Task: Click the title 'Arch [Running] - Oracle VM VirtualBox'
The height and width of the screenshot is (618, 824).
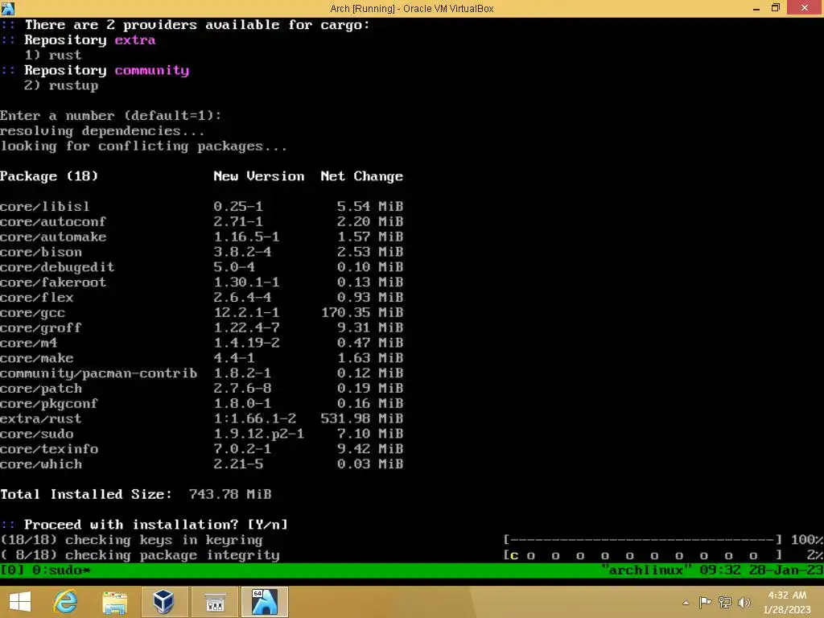Action: (411, 8)
